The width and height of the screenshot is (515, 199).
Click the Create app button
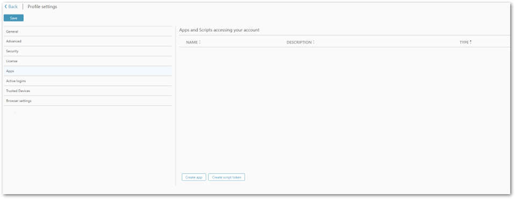point(194,177)
